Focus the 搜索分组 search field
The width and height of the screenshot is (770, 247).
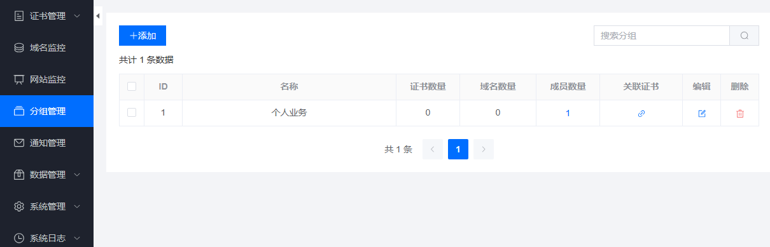[662, 36]
